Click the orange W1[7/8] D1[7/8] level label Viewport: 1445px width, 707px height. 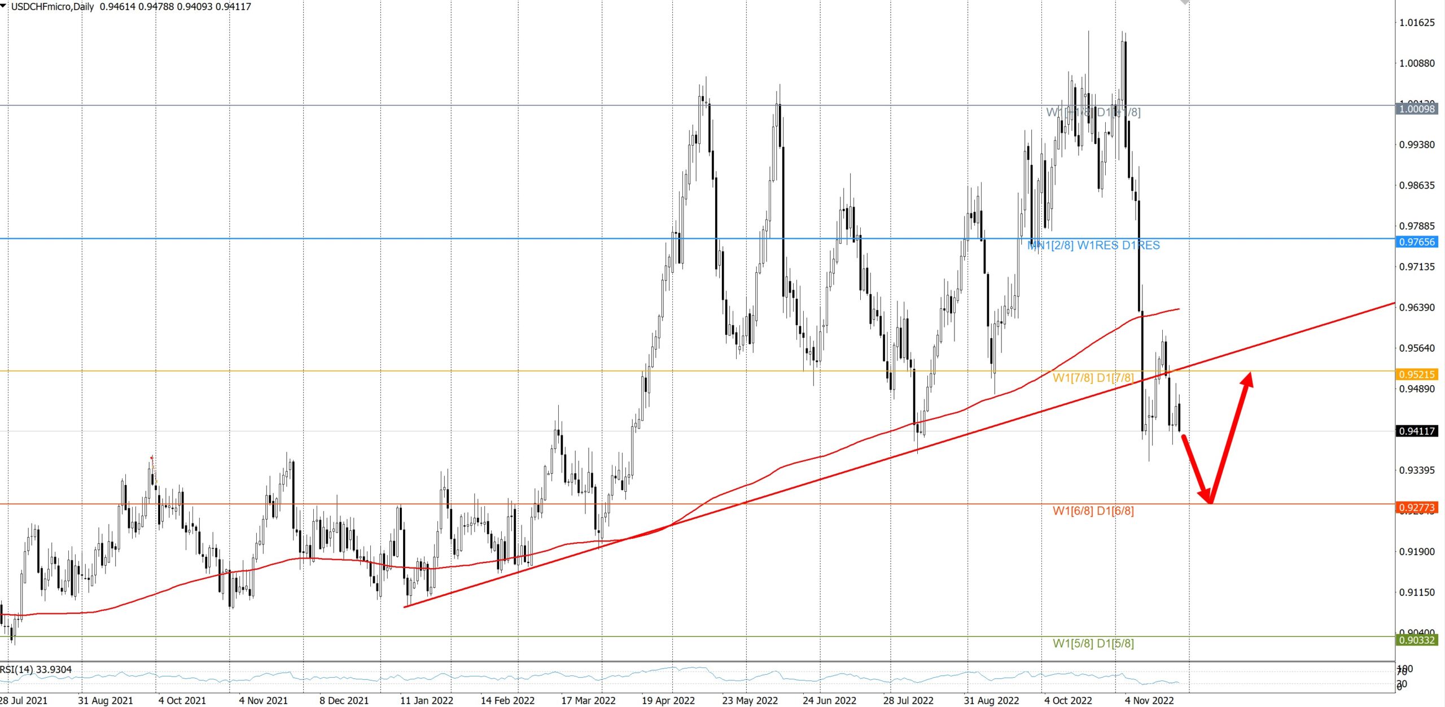click(1093, 378)
